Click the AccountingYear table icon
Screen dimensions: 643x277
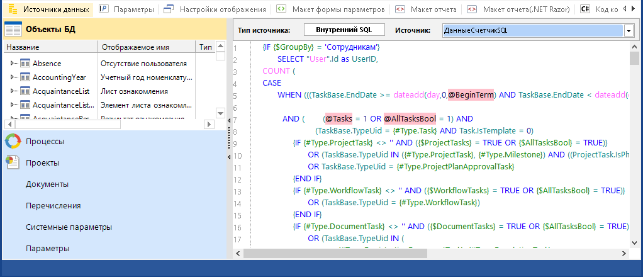[26, 77]
